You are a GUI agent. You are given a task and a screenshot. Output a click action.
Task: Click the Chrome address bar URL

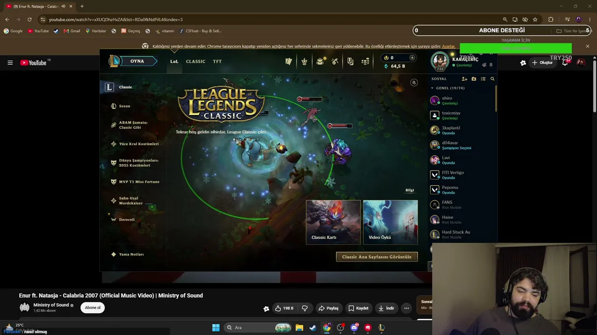[x=116, y=20]
